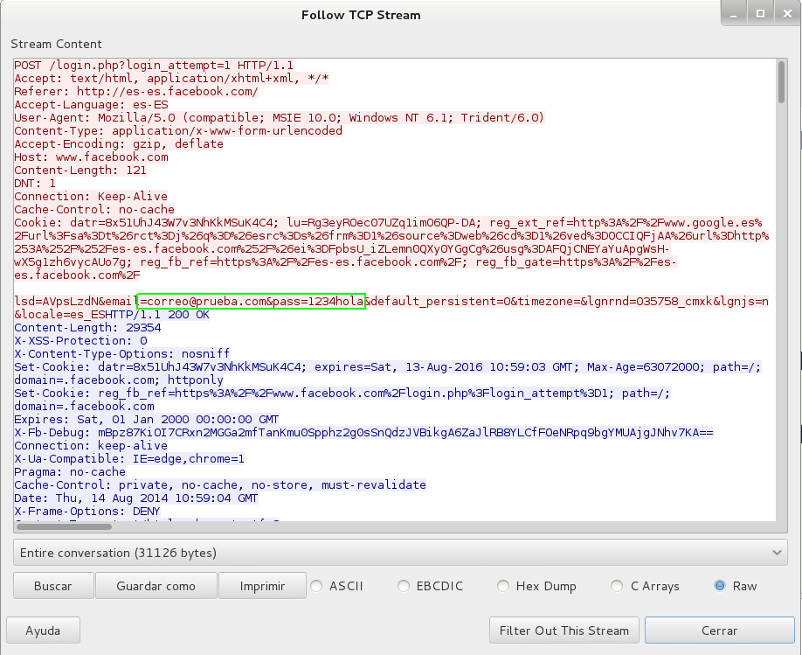Click the 'Expires: Sat, 01 Jan 2000' line
Screen dimensions: 802x655
[x=147, y=419]
